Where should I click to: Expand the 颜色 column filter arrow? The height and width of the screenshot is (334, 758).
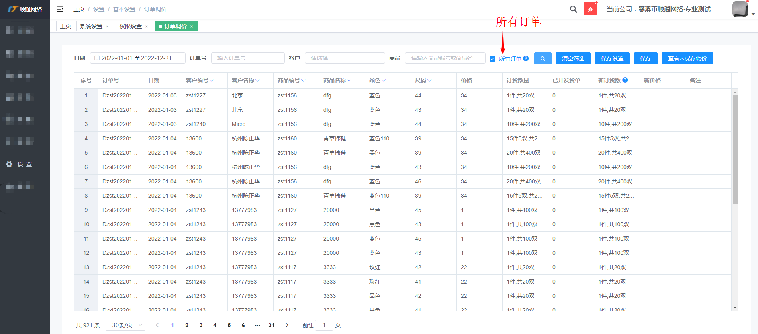pos(384,80)
